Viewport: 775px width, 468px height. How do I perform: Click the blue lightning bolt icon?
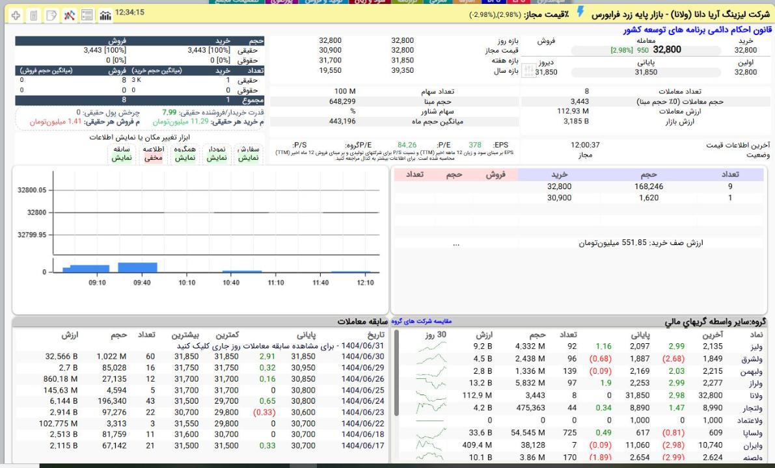click(x=581, y=13)
